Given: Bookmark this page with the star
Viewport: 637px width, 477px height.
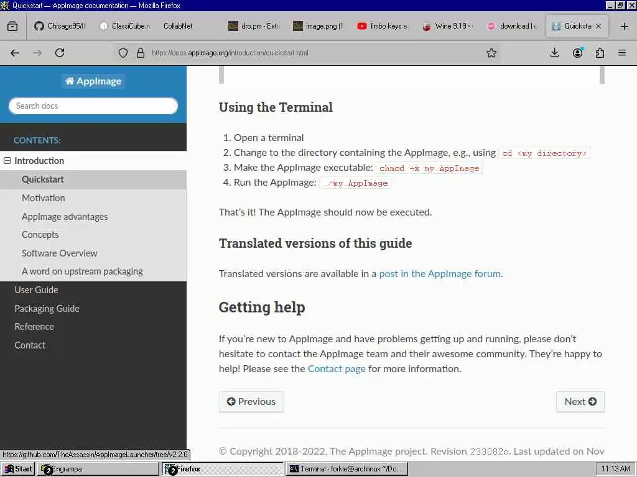Looking at the screenshot, I should [491, 53].
